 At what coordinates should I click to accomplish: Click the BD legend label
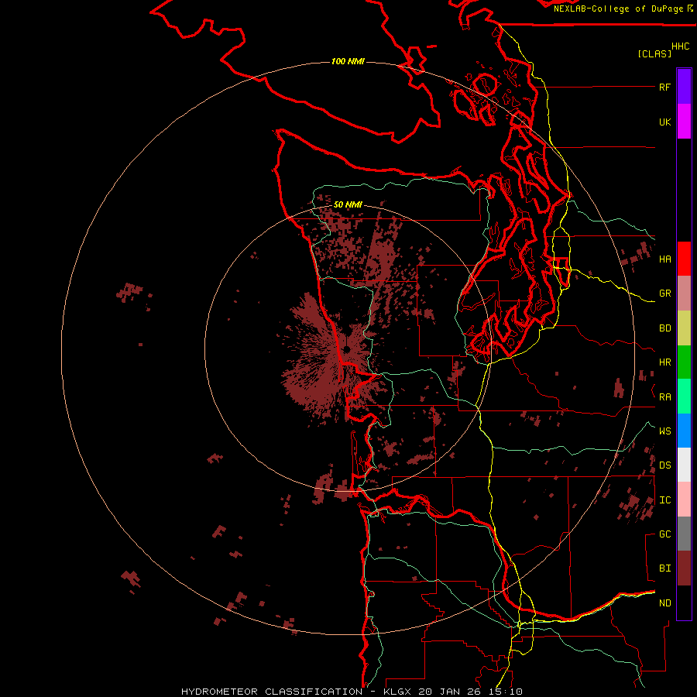point(664,328)
